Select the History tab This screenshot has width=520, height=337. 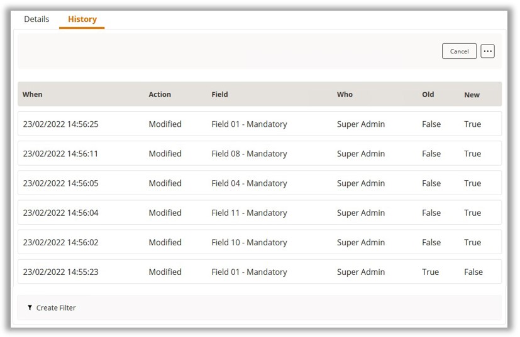pyautogui.click(x=82, y=19)
